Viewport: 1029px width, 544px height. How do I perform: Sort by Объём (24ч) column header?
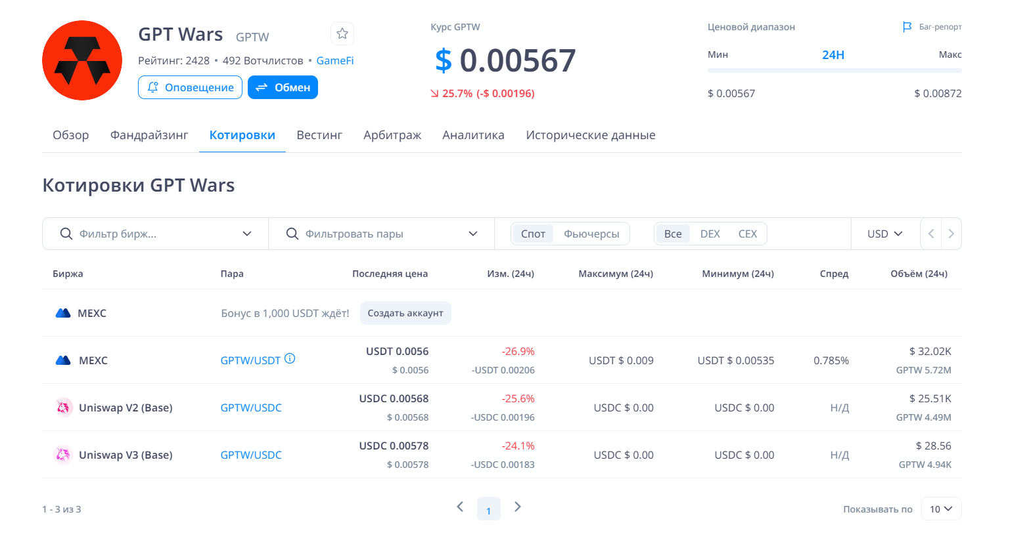(919, 274)
